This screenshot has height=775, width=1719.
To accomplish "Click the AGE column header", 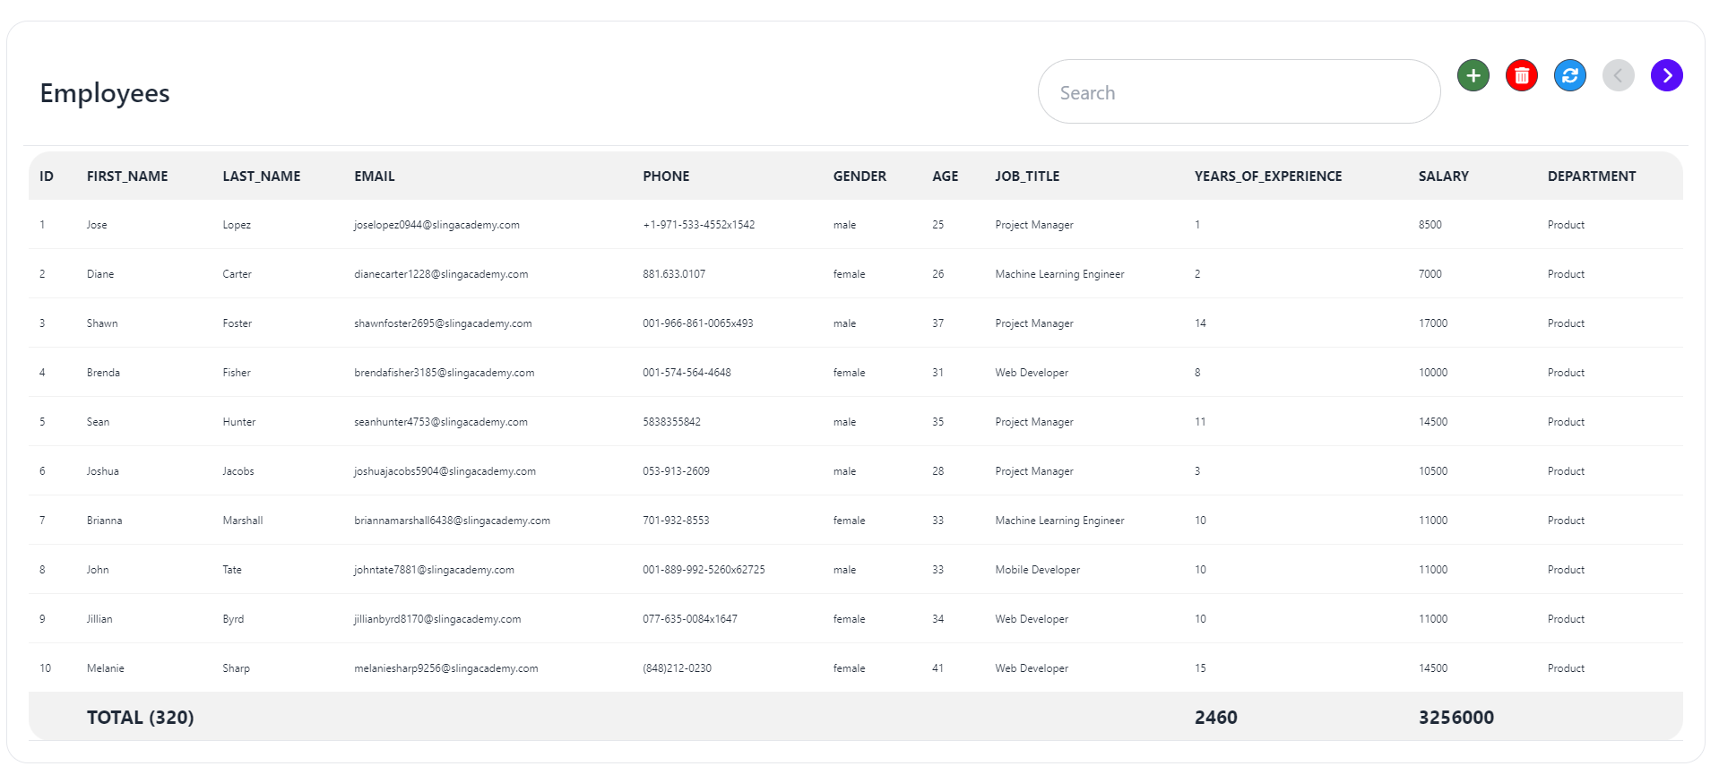I will [945, 177].
